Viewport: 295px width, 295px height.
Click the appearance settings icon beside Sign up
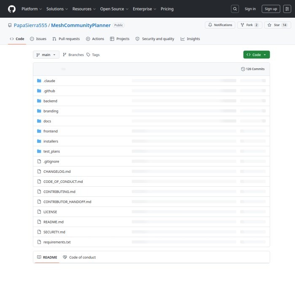click(x=287, y=9)
